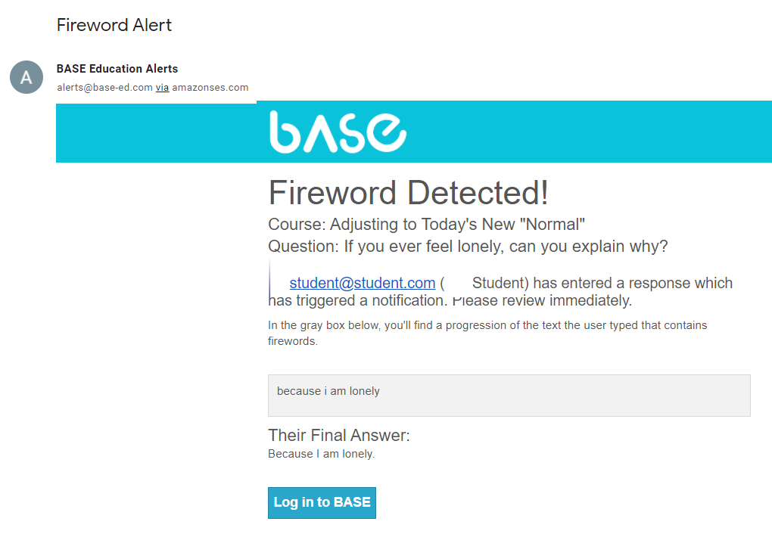Select the BASE Education Alerts sender name

pos(117,69)
